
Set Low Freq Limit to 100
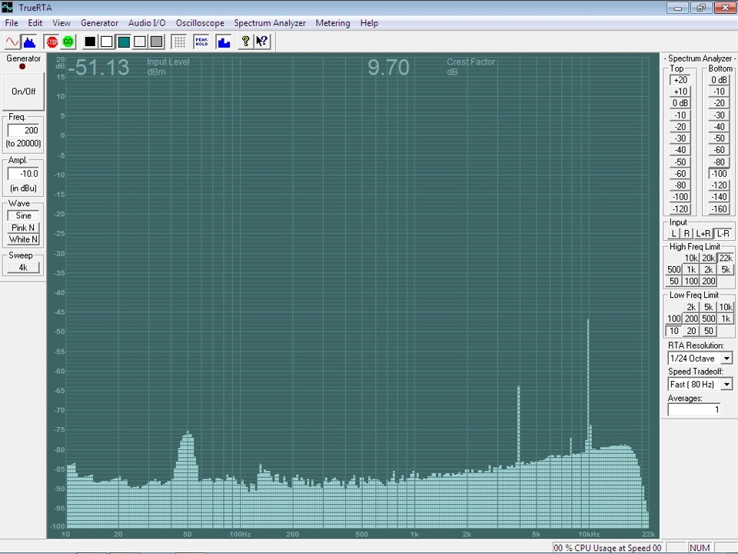674,319
